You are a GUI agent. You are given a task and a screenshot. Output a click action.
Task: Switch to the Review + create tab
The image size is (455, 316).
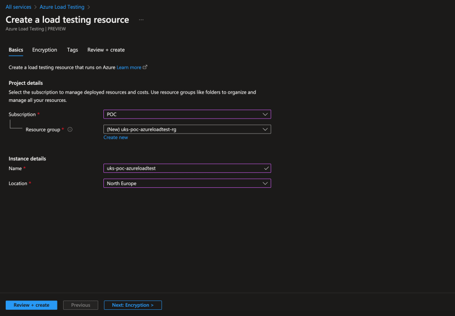click(106, 50)
